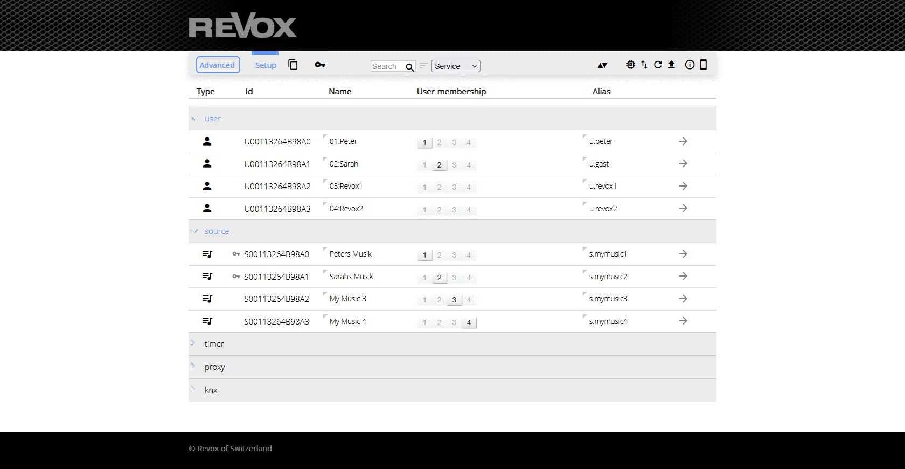Click the key icon in the toolbar

pyautogui.click(x=320, y=65)
